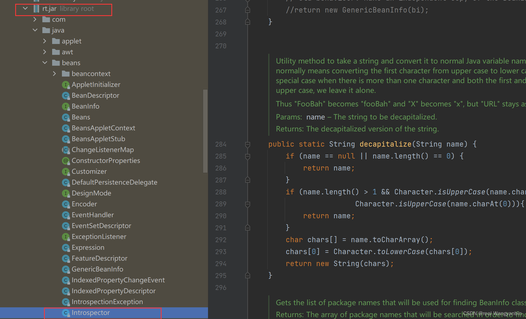
Task: Click the com folder icon
Action: tap(46, 20)
